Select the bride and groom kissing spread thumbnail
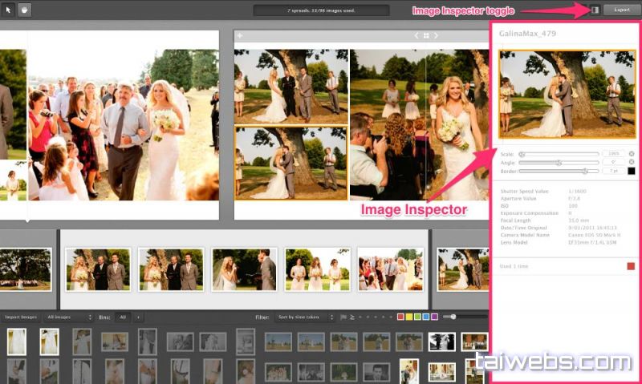This screenshot has height=384, width=642. (245, 269)
